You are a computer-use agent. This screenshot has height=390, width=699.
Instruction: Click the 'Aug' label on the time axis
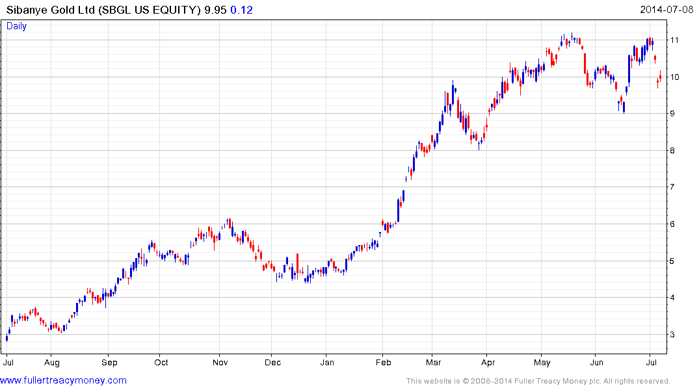pyautogui.click(x=52, y=362)
